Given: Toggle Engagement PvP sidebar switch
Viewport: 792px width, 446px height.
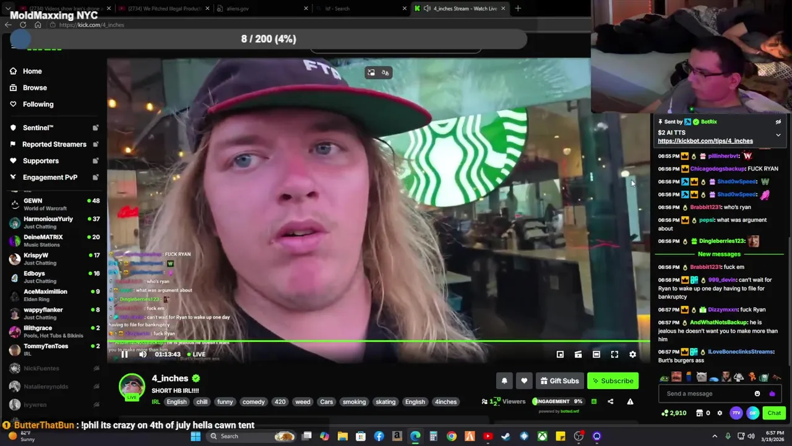Looking at the screenshot, I should (x=95, y=177).
